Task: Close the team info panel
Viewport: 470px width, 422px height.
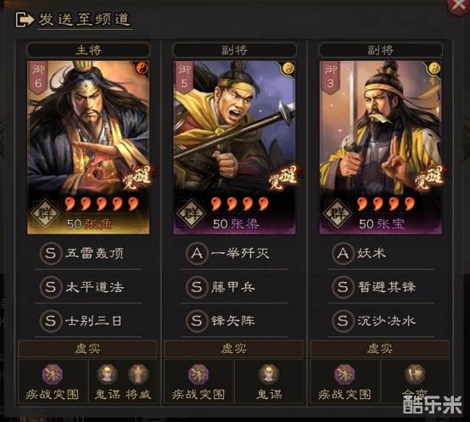Action: click(x=458, y=6)
